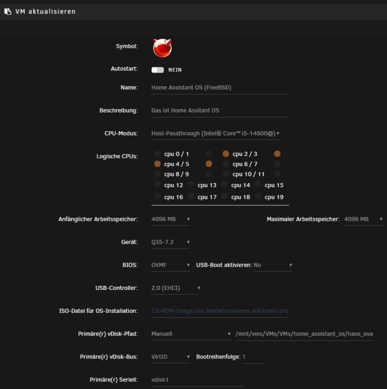Screen dimensions: 387x389
Task: Click the "CPU-Modus:" label
Action: click(121, 133)
